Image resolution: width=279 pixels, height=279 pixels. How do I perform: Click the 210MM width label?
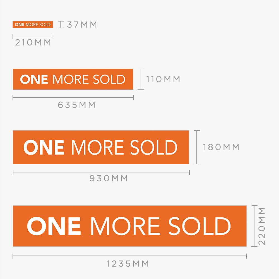(33, 43)
